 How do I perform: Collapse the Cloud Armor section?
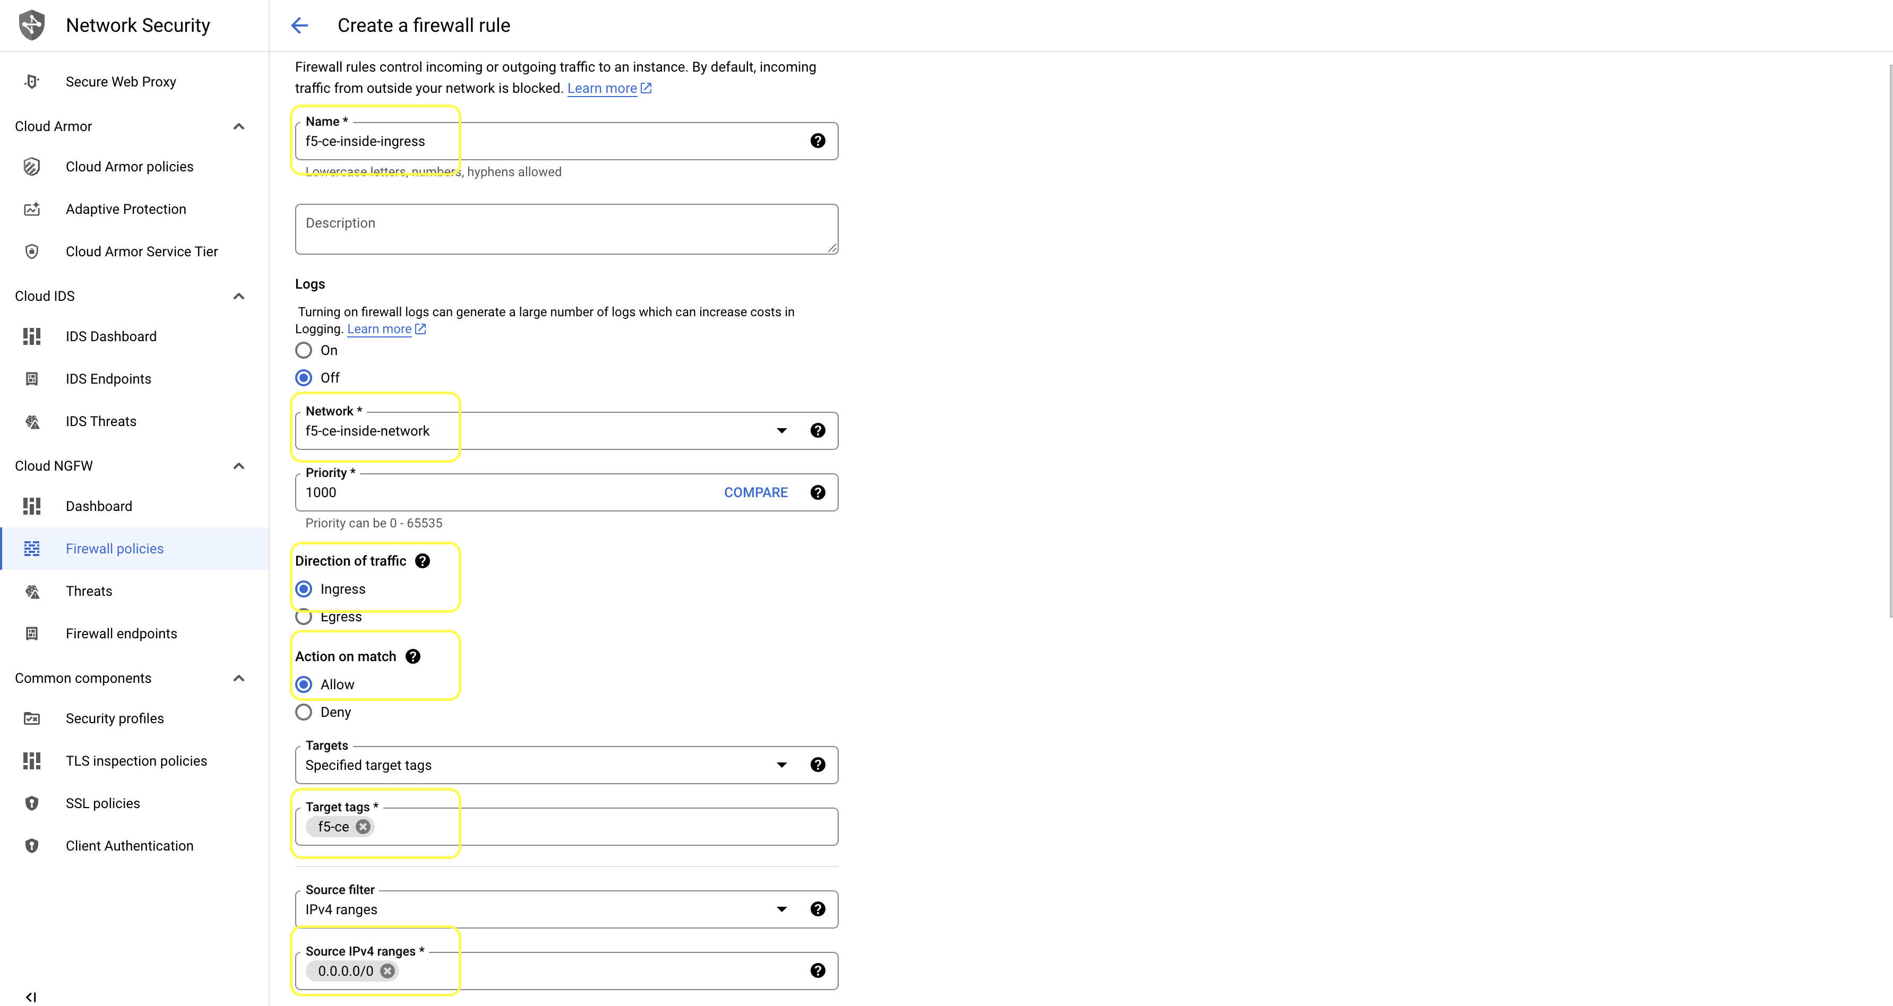(x=239, y=126)
